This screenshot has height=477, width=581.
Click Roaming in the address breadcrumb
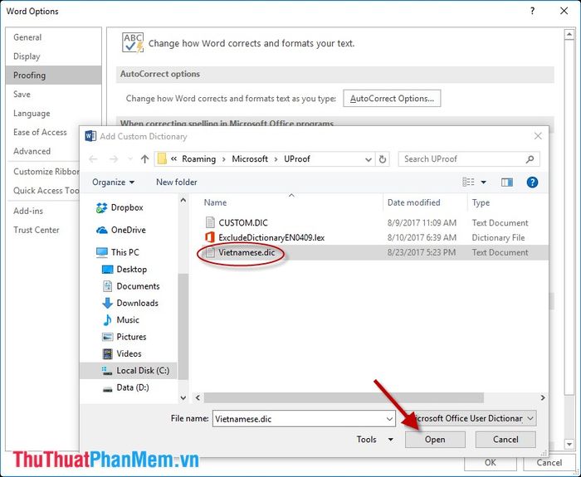pos(198,159)
